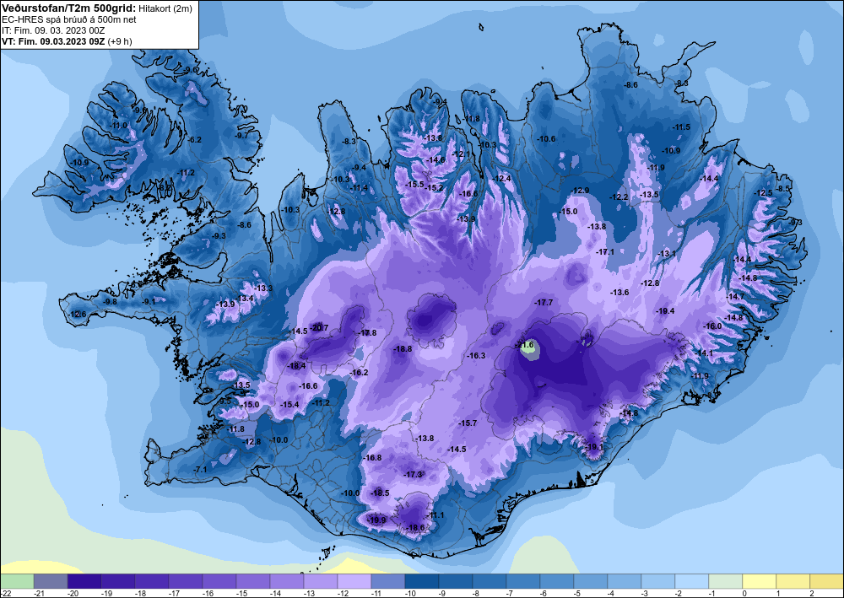Click the -14.6 temperature label
The image size is (844, 598).
click(436, 159)
